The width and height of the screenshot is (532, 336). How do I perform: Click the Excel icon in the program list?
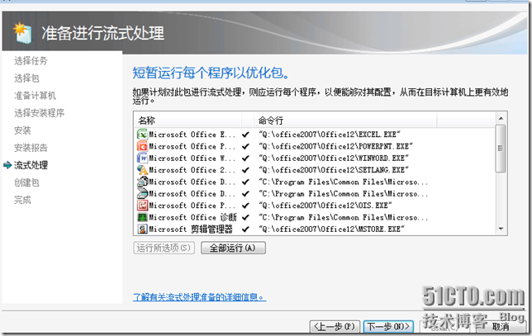(142, 135)
